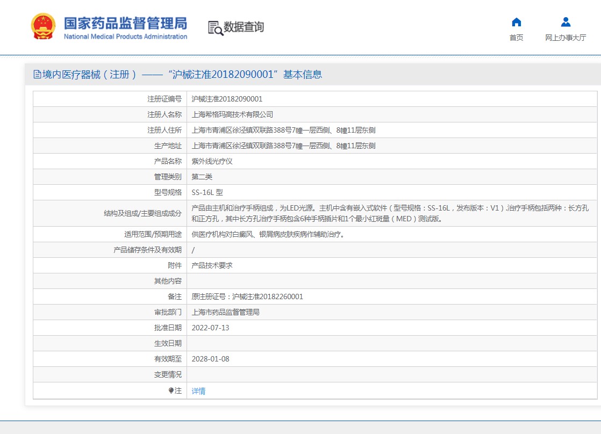Click 上海市药品监督管理局 approval department
Screen dimensions: 601x434
tap(225, 312)
